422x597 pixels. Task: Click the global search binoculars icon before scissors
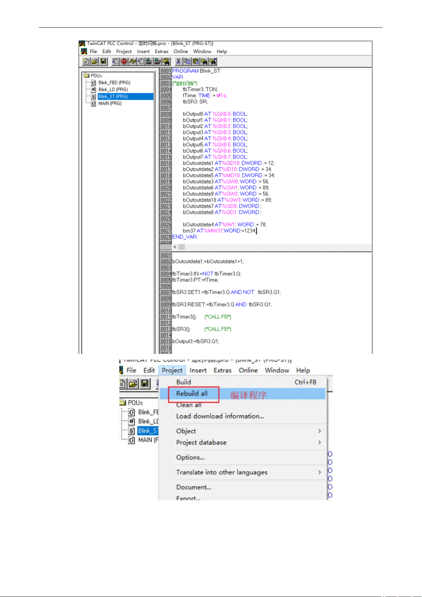click(x=166, y=61)
